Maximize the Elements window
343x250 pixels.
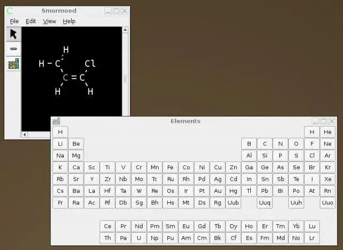(323, 121)
